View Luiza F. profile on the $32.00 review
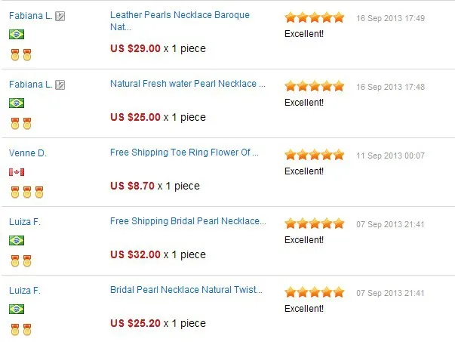The height and width of the screenshot is (342, 455). pos(25,222)
